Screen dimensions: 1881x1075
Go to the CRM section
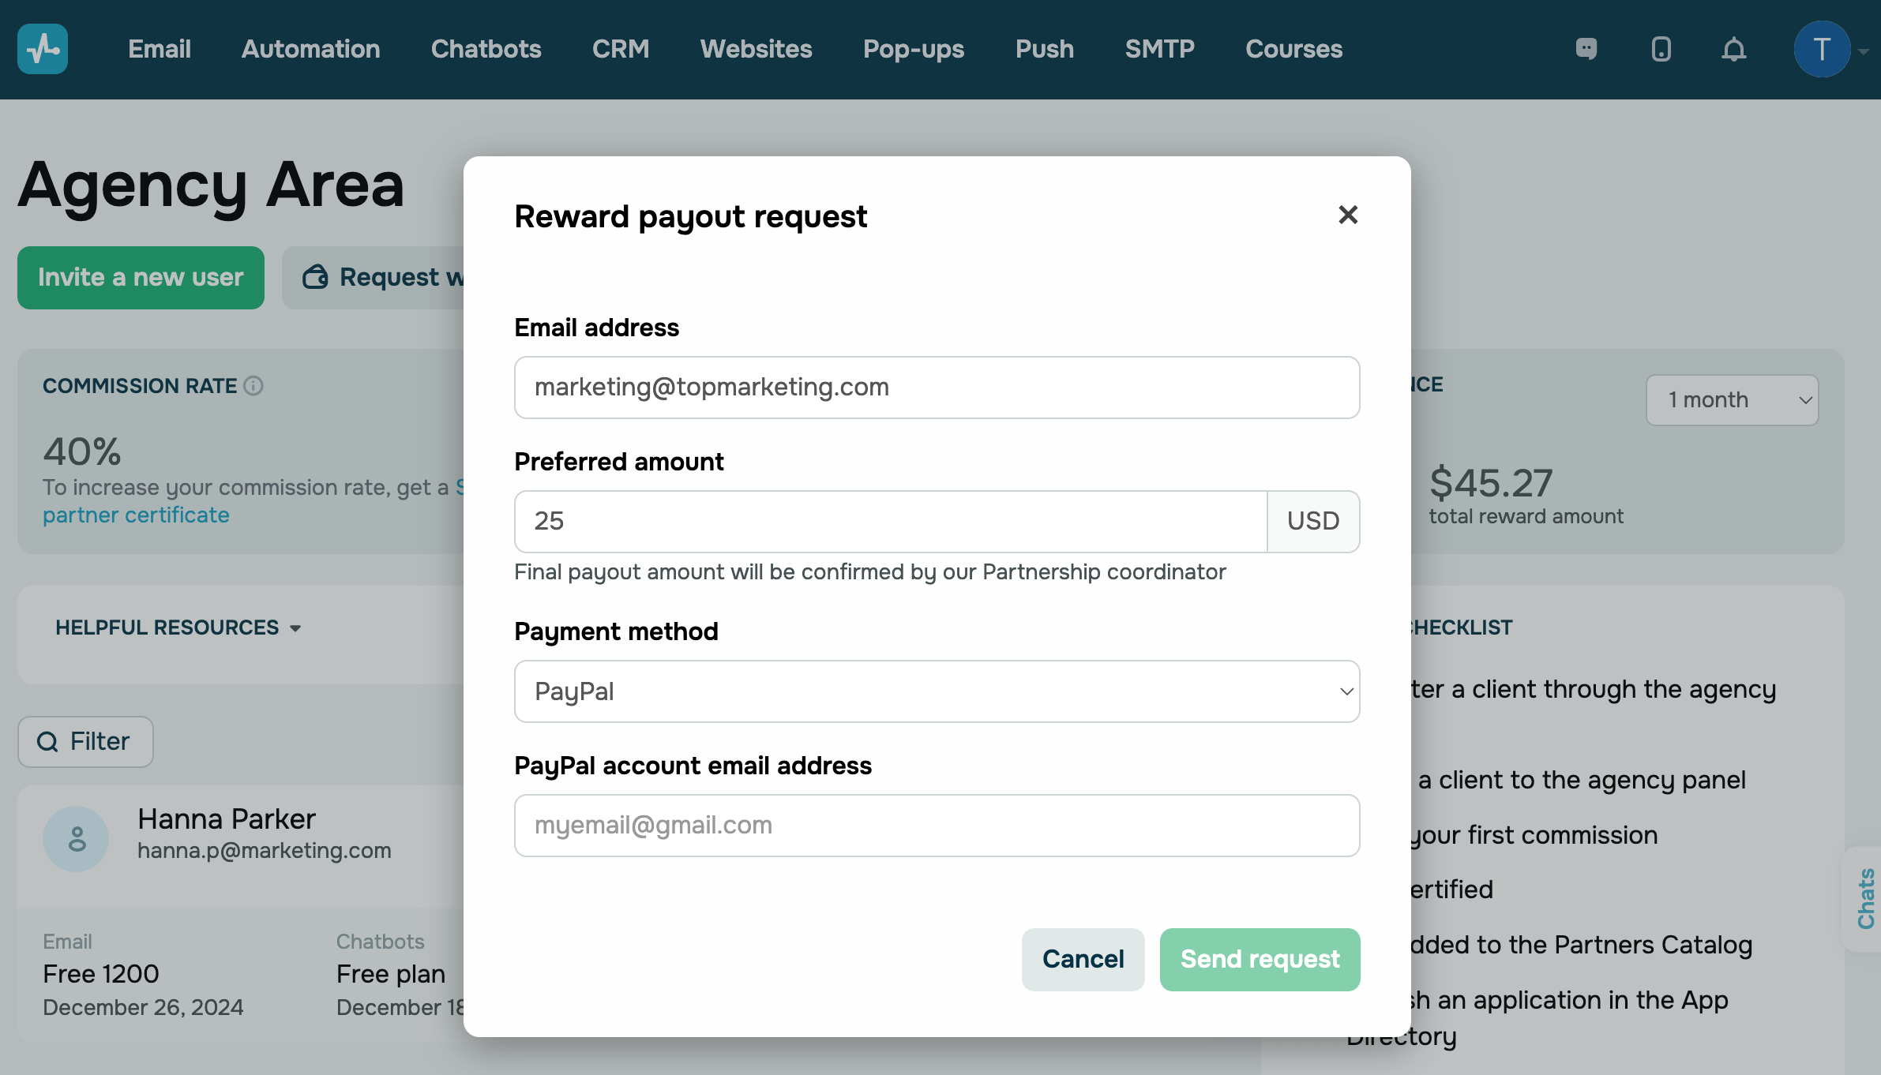click(621, 49)
